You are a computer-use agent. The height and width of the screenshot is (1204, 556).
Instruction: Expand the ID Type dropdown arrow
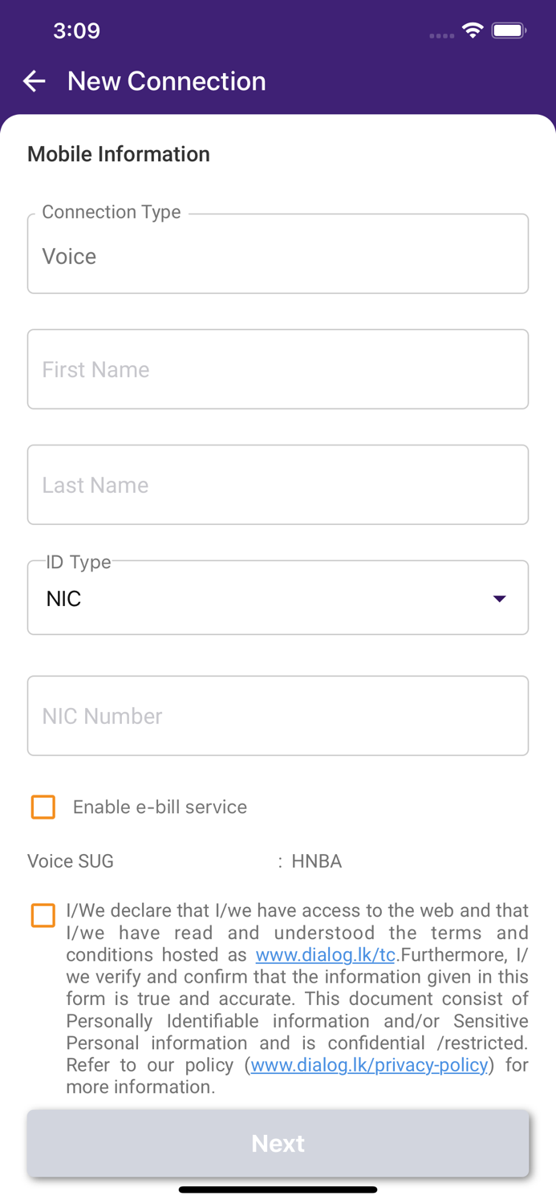pos(499,599)
